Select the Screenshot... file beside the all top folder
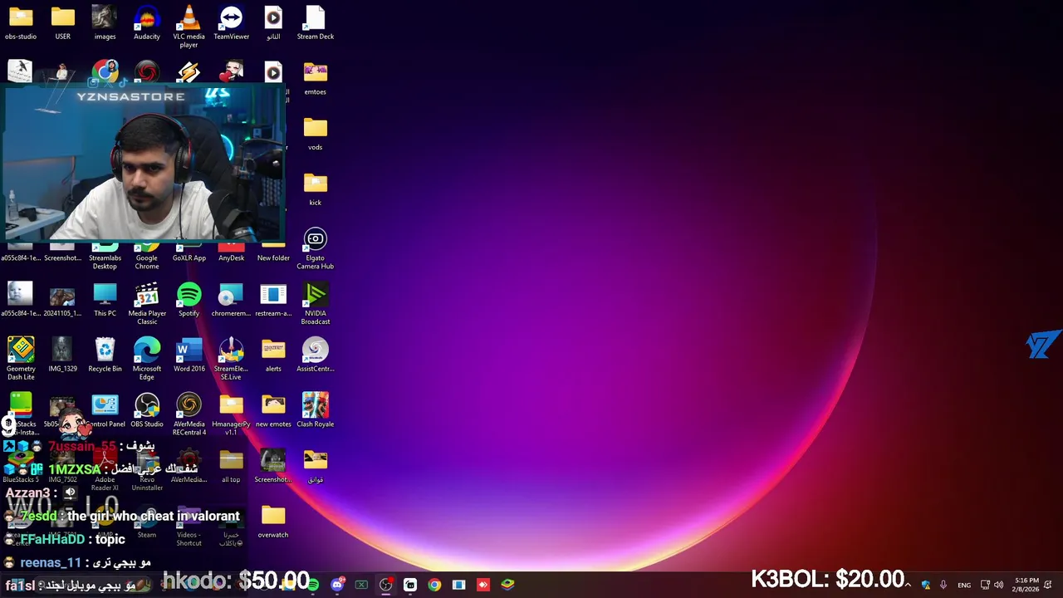Image resolution: width=1063 pixels, height=598 pixels. coord(273,466)
